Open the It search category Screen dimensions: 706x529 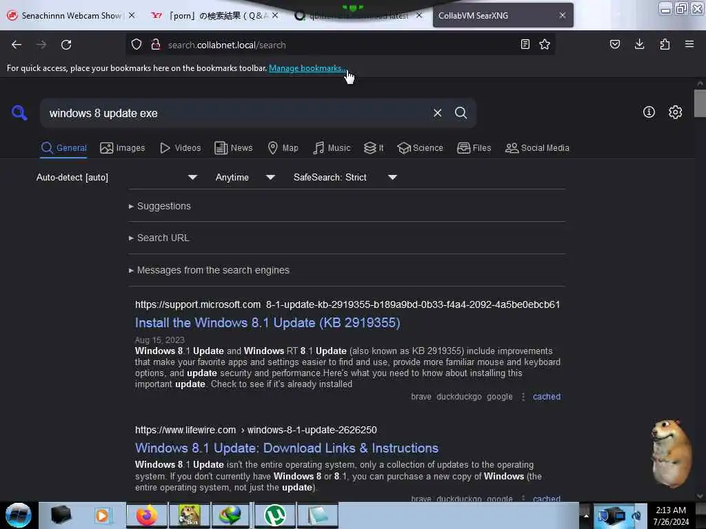(374, 148)
